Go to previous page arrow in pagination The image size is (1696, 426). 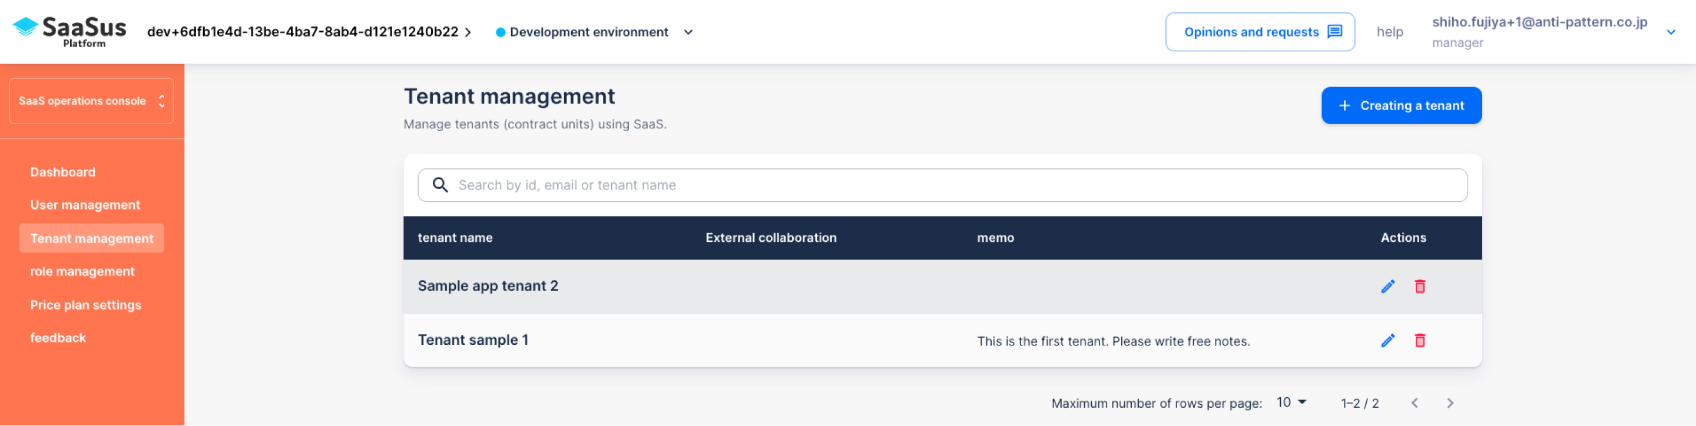(1414, 403)
